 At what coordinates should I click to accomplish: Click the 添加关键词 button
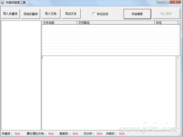pos(31,14)
